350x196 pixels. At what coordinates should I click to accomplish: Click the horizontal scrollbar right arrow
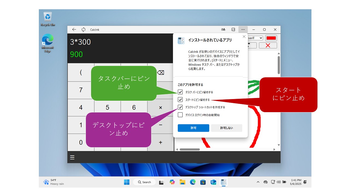pos(275,149)
